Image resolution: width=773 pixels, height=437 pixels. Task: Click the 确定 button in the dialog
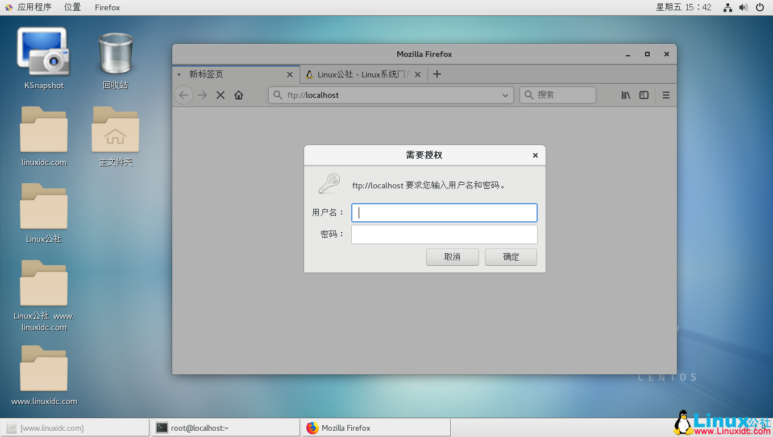(x=510, y=257)
